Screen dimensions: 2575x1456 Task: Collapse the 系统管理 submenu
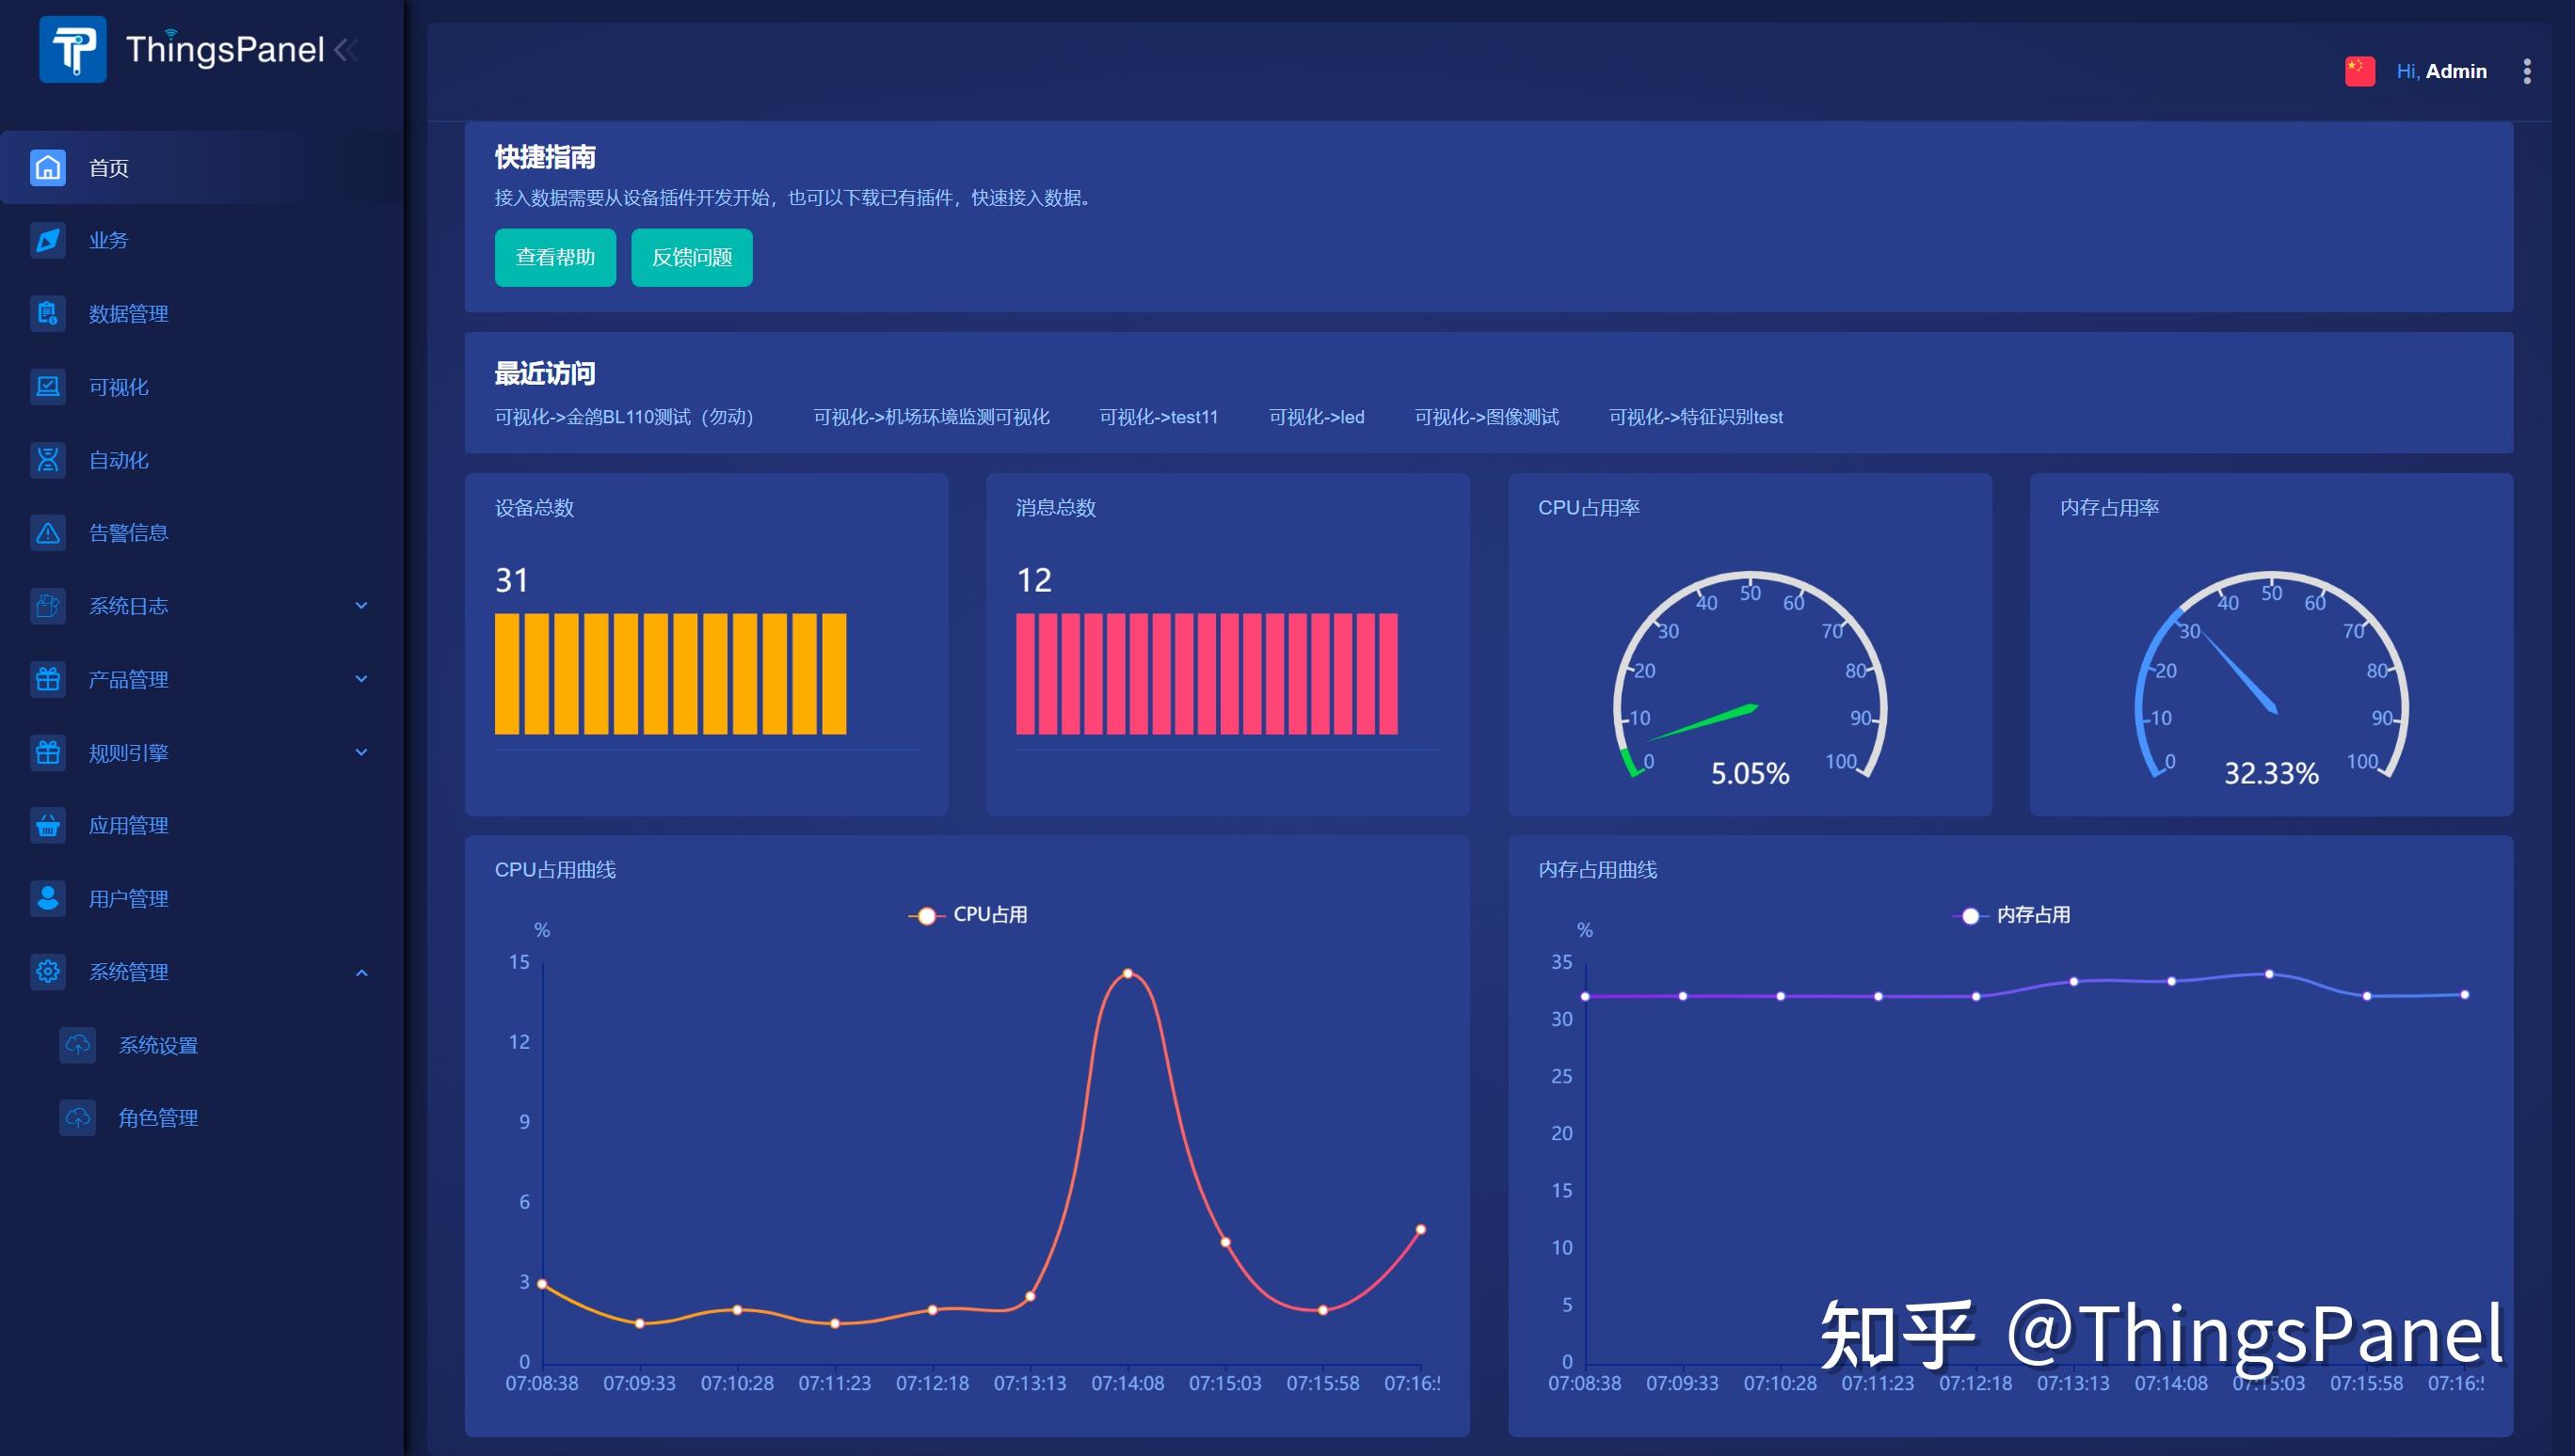[360, 971]
